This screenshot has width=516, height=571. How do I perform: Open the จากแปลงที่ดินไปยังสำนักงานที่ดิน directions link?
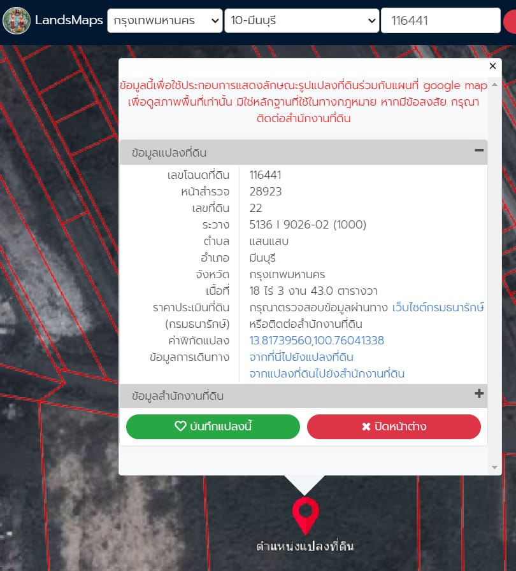[327, 374]
